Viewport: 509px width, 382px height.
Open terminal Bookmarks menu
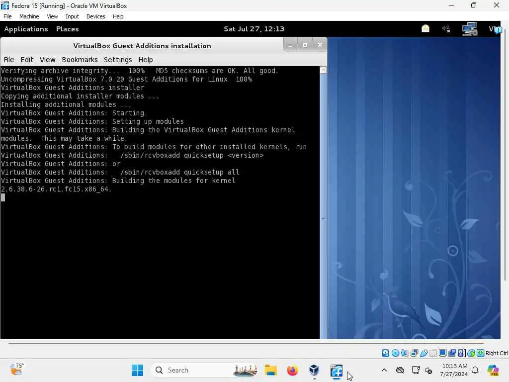click(x=80, y=60)
